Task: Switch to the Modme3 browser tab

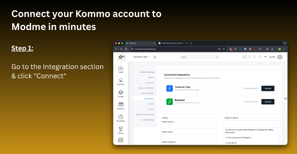Action: tap(140, 43)
